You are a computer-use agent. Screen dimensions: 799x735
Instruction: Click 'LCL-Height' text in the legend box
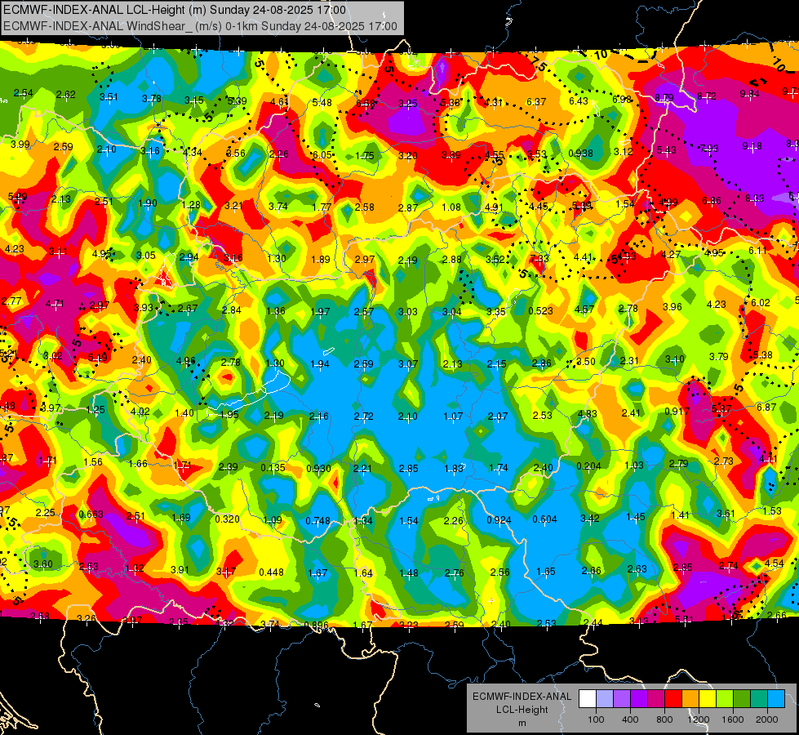point(522,710)
